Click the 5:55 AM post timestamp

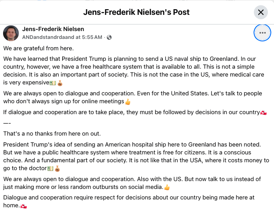pyautogui.click(x=90, y=37)
